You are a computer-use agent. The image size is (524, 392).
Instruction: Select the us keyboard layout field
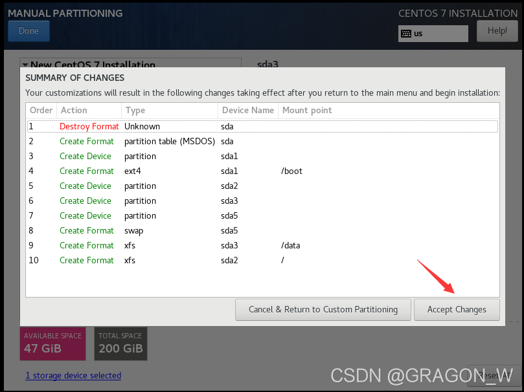coord(433,34)
